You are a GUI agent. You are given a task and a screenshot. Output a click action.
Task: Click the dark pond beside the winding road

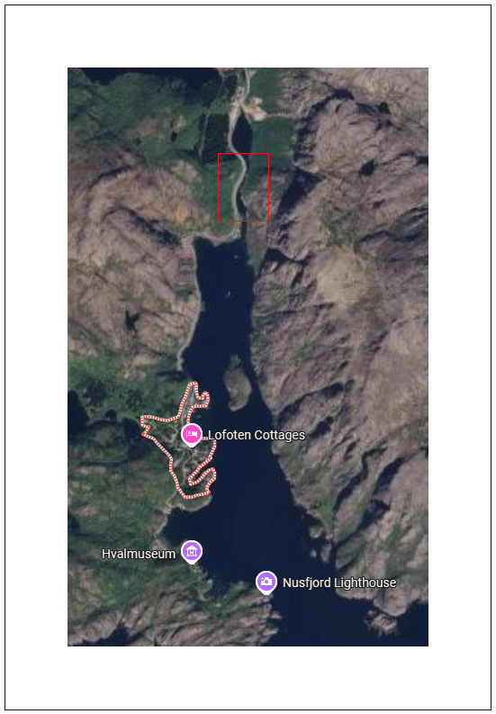pyautogui.click(x=242, y=132)
